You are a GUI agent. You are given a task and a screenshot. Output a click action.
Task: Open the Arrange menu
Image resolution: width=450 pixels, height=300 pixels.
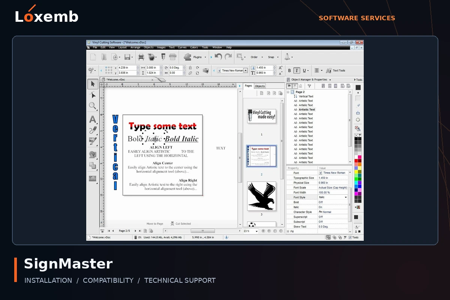135,47
